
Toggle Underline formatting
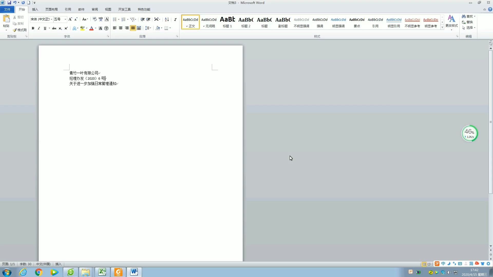[x=45, y=28]
